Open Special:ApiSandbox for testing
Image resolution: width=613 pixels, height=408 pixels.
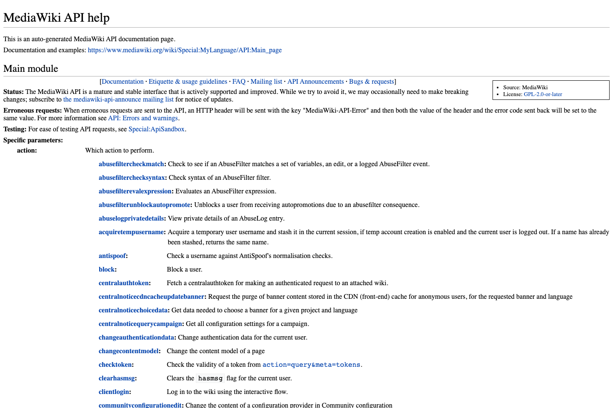[156, 129]
